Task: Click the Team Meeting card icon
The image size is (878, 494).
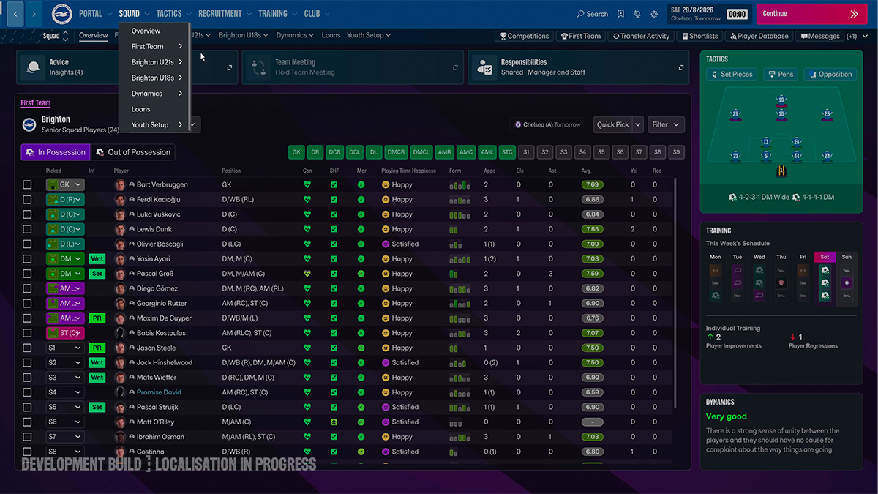Action: click(x=259, y=67)
